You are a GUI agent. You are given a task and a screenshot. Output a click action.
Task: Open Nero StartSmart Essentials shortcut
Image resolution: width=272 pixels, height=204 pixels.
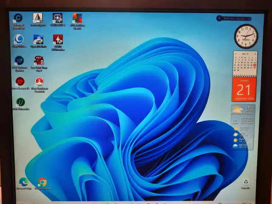click(x=40, y=85)
